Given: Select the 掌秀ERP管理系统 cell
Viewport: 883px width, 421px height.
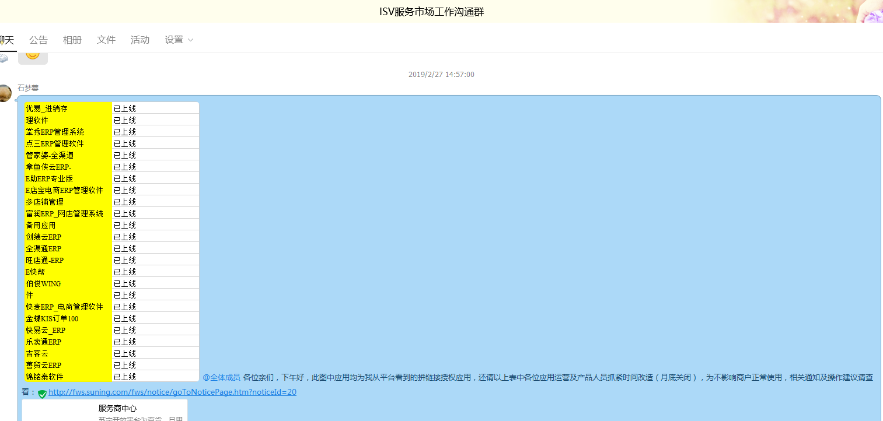Looking at the screenshot, I should (68, 132).
